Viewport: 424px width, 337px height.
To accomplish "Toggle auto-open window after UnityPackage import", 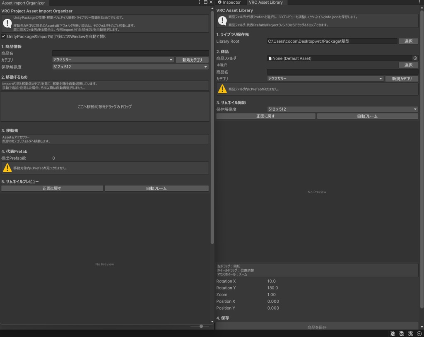I will click(3, 36).
